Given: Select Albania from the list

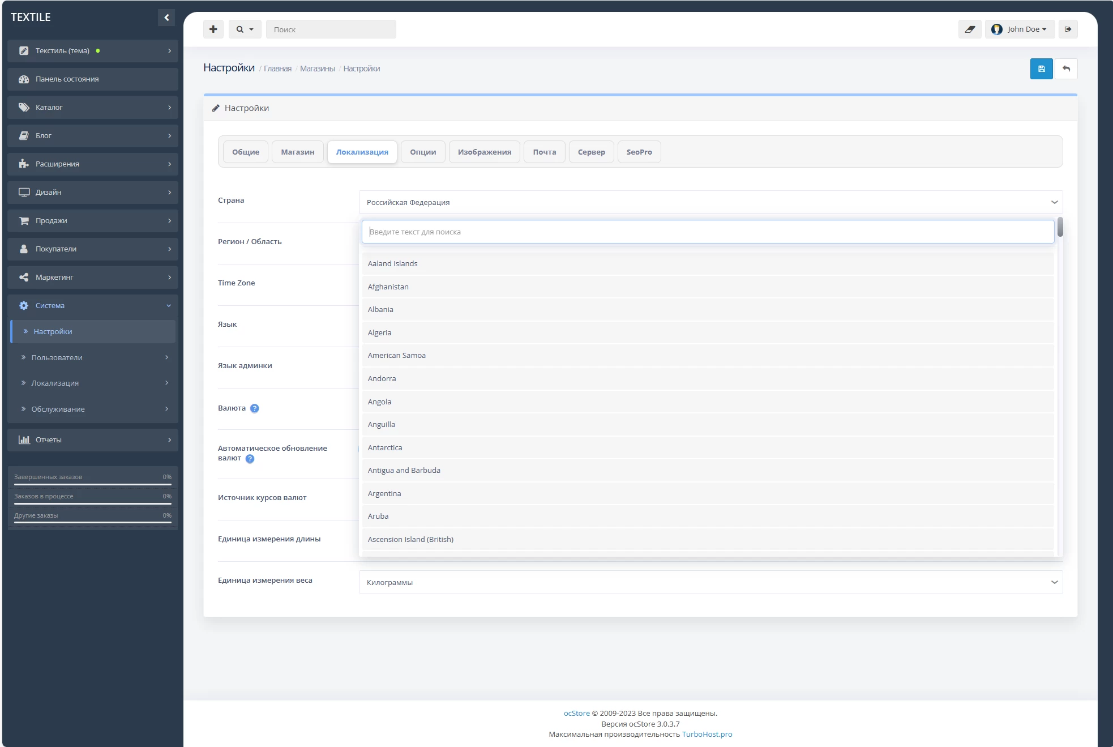Looking at the screenshot, I should pos(708,310).
